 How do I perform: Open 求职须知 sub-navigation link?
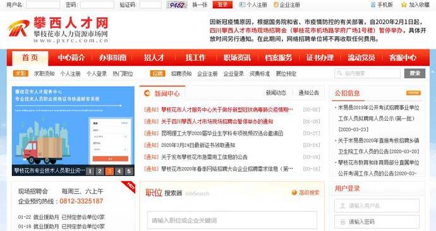point(44,73)
